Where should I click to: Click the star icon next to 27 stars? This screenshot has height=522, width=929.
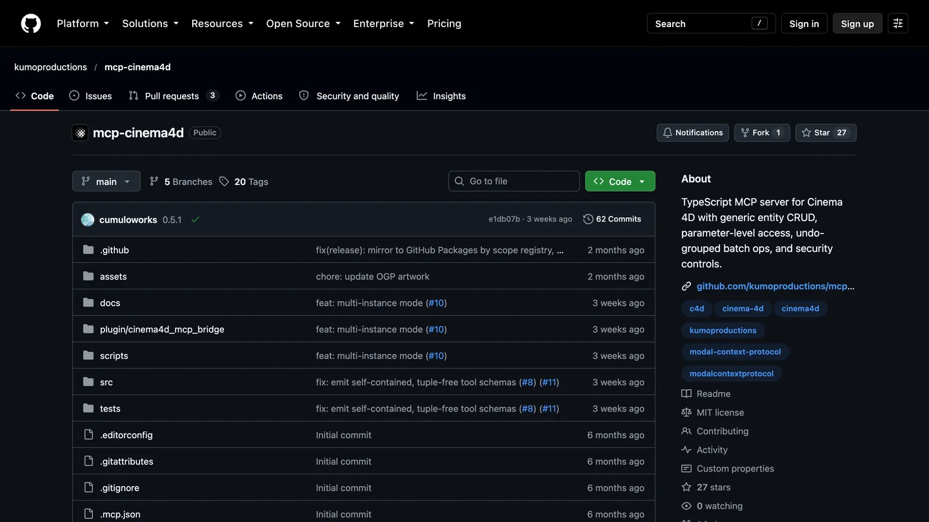[x=686, y=487]
